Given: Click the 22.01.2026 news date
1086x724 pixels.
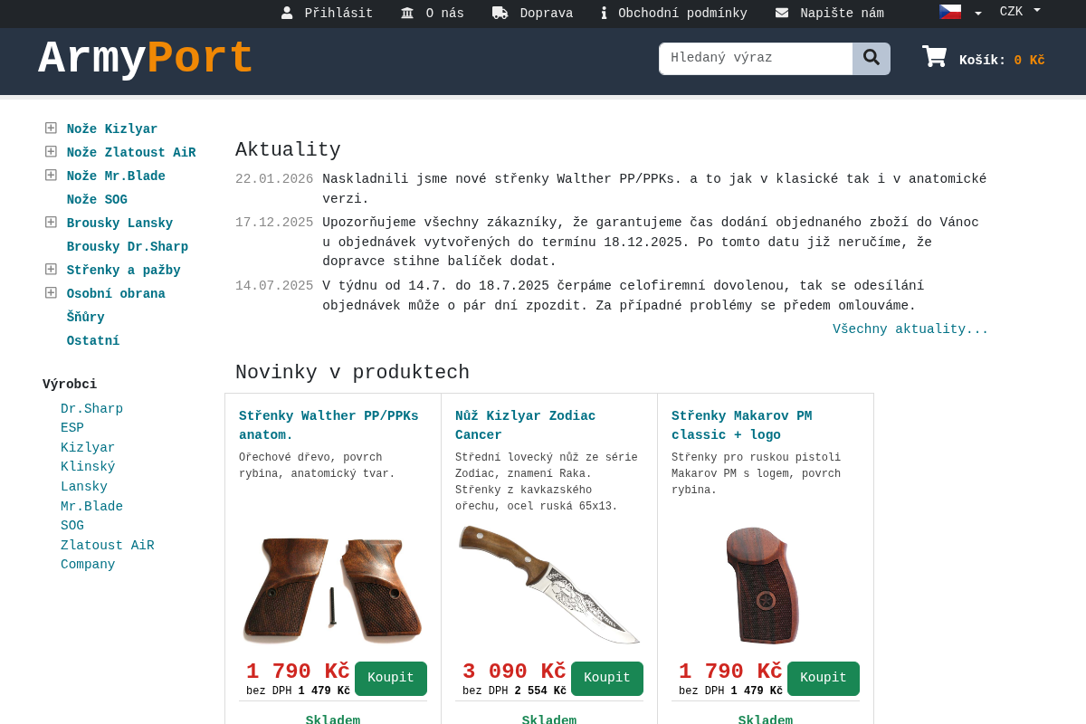Looking at the screenshot, I should (x=274, y=179).
